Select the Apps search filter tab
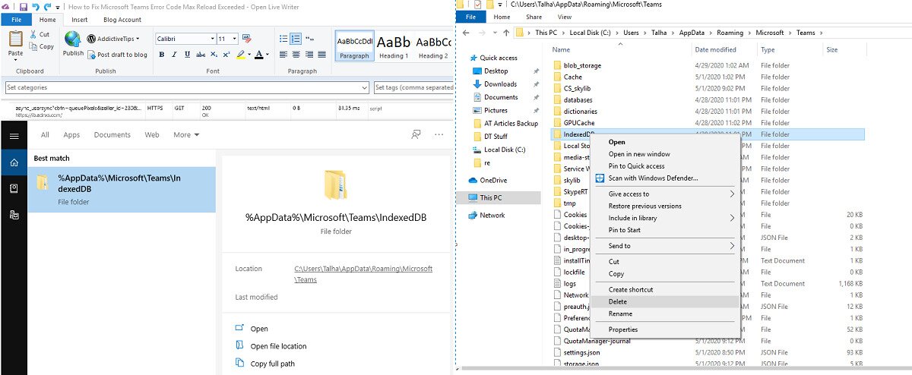The width and height of the screenshot is (912, 375). point(71,135)
